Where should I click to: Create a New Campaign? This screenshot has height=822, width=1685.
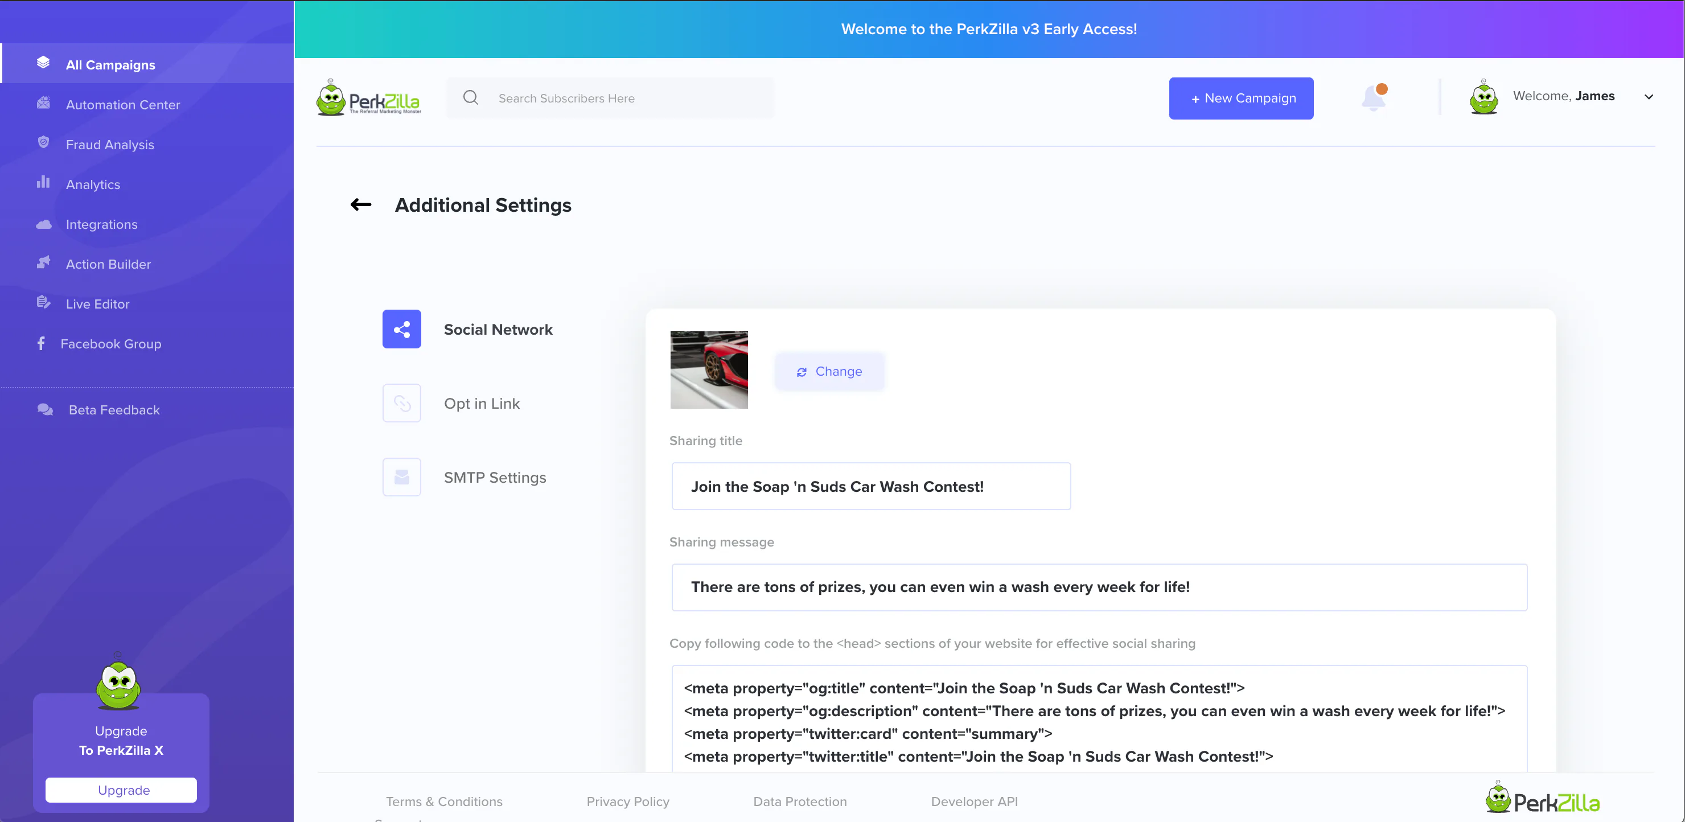click(x=1241, y=98)
